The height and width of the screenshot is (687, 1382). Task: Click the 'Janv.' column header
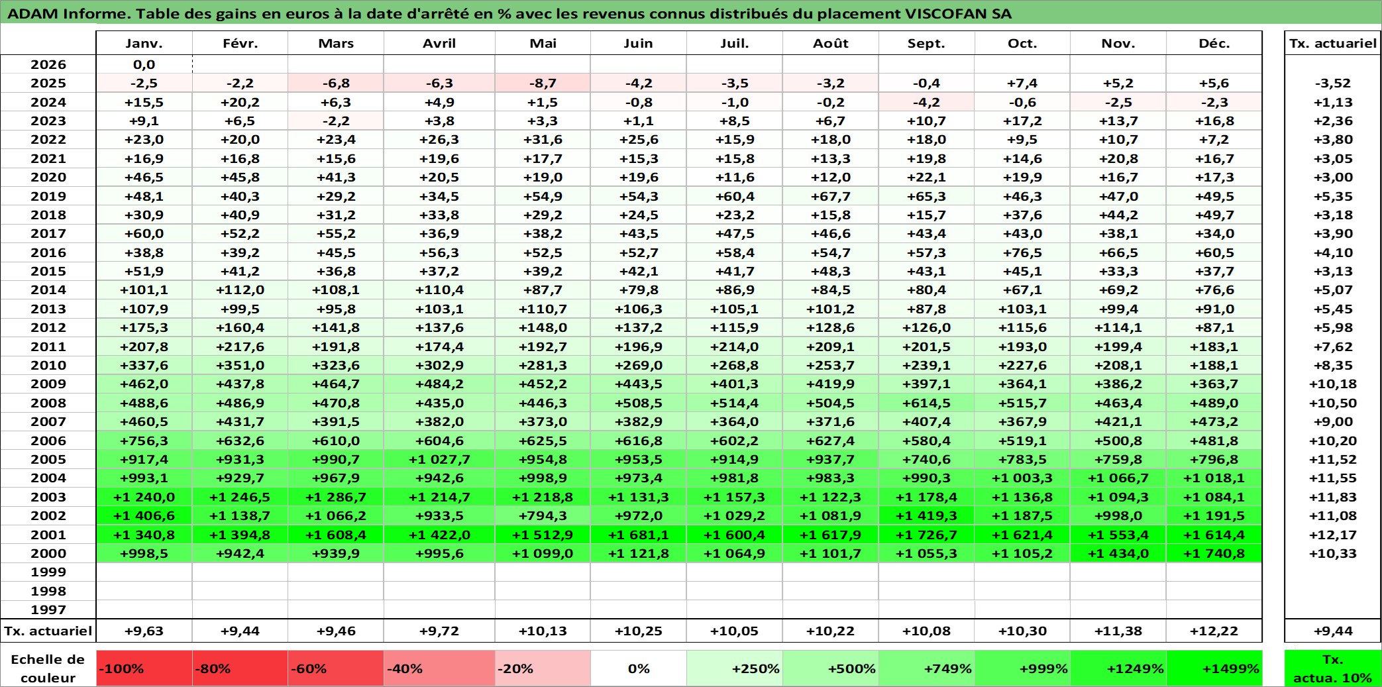point(144,43)
